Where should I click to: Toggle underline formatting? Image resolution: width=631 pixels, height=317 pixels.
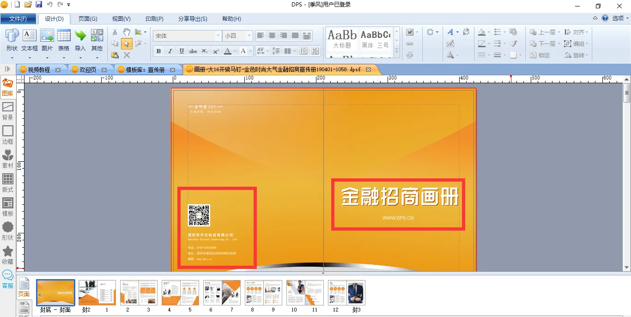click(x=182, y=51)
